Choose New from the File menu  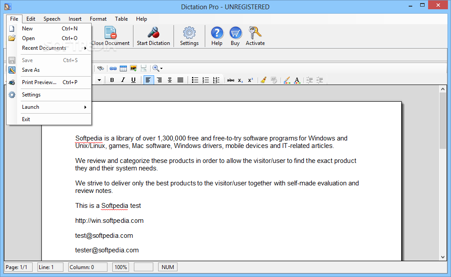pos(49,29)
